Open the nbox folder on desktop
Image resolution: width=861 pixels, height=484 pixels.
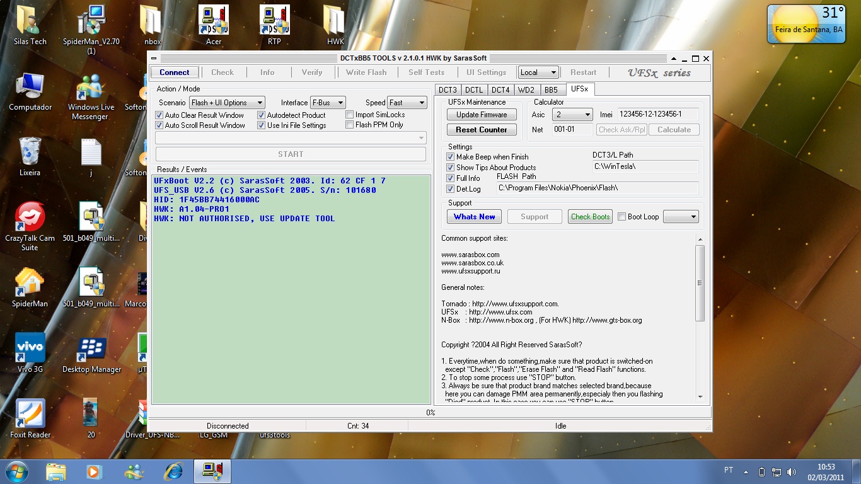[x=153, y=25]
